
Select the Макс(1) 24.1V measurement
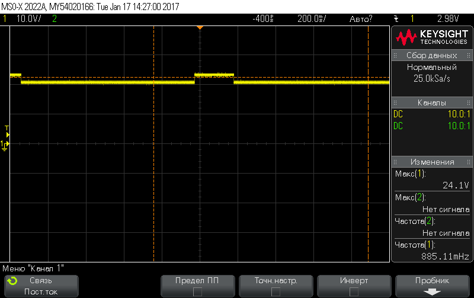(432, 180)
